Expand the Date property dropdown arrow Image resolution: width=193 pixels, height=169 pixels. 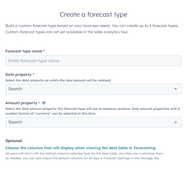(x=176, y=89)
